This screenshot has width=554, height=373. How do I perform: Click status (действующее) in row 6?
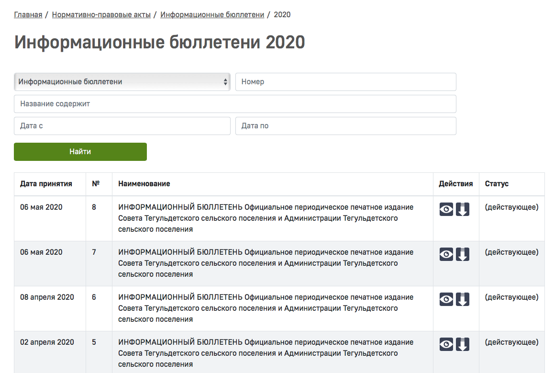tap(511, 297)
